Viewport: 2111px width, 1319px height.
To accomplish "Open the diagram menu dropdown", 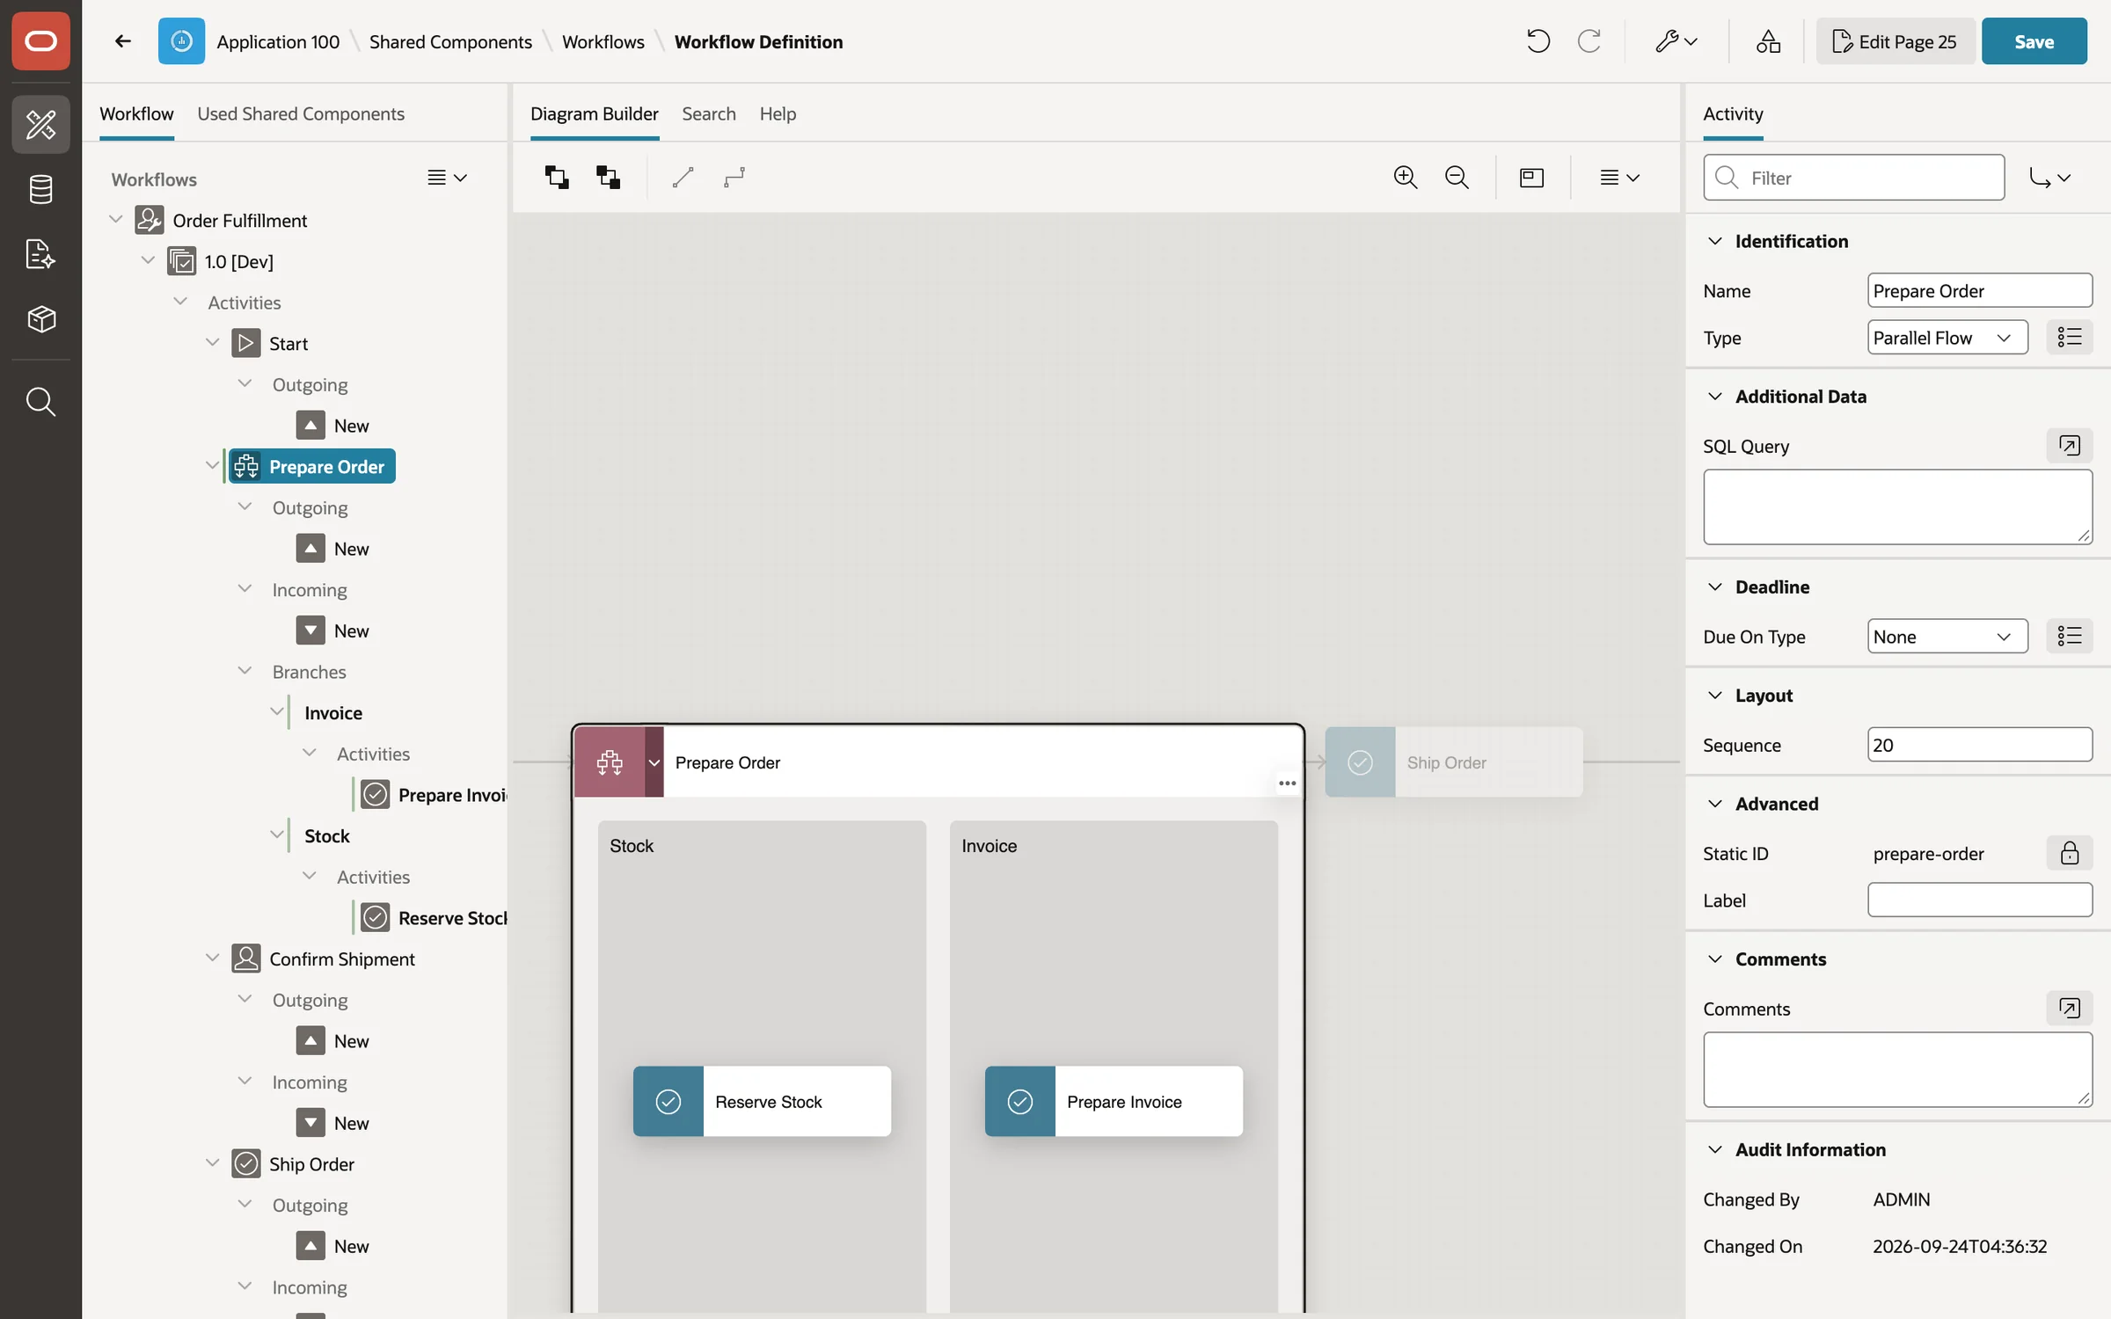I will pos(1619,178).
